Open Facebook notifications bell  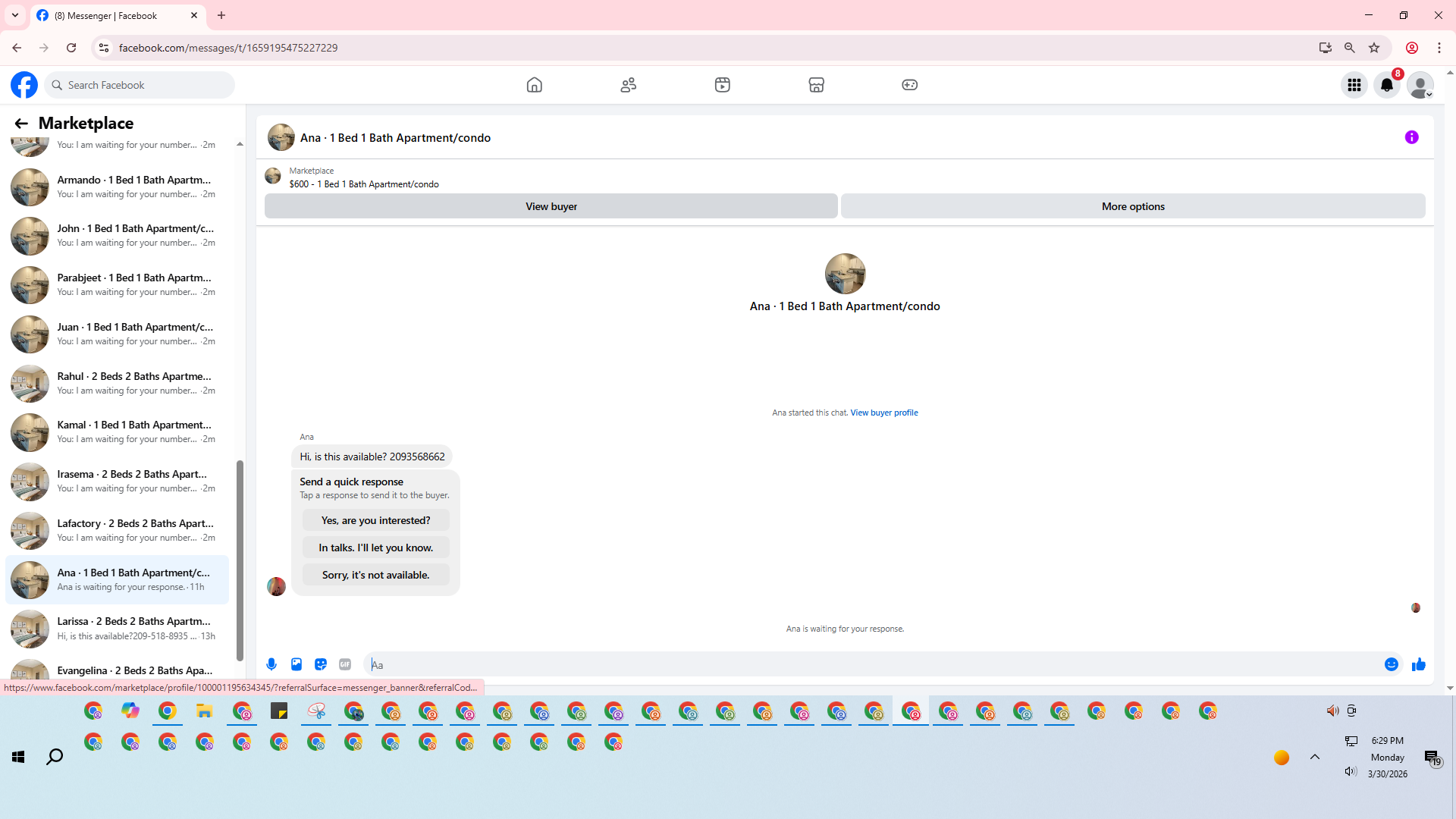pos(1387,85)
